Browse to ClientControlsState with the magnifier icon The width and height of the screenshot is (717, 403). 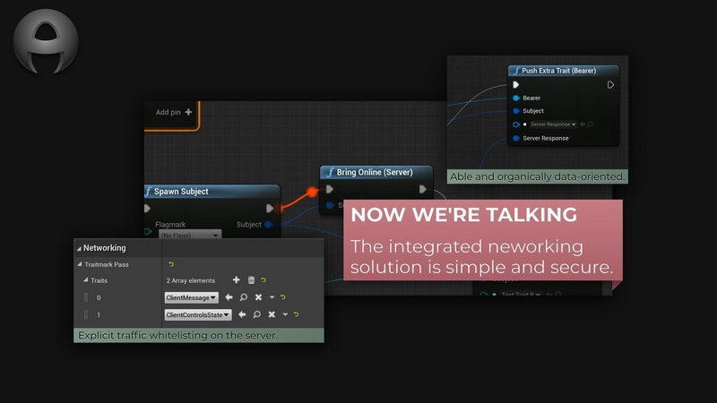pyautogui.click(x=256, y=314)
